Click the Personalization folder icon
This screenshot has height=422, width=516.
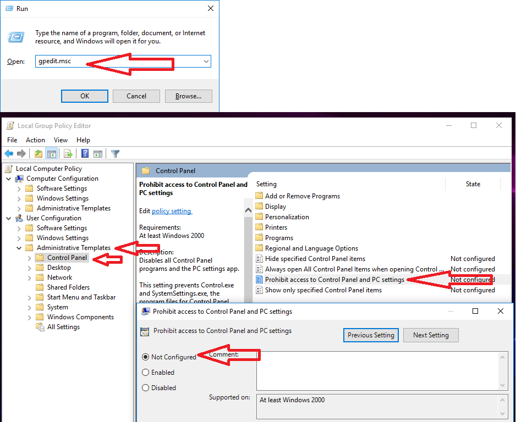click(259, 217)
